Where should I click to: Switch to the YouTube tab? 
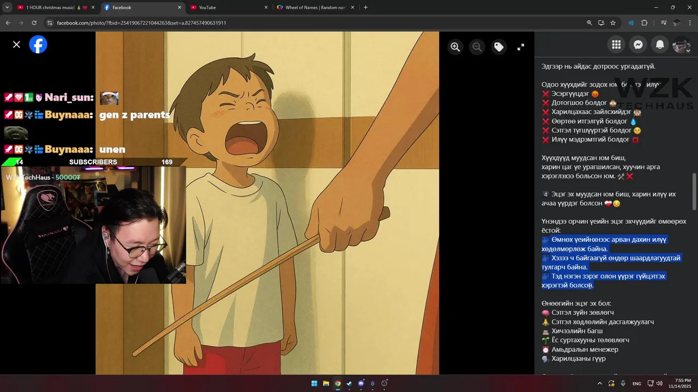(x=229, y=8)
